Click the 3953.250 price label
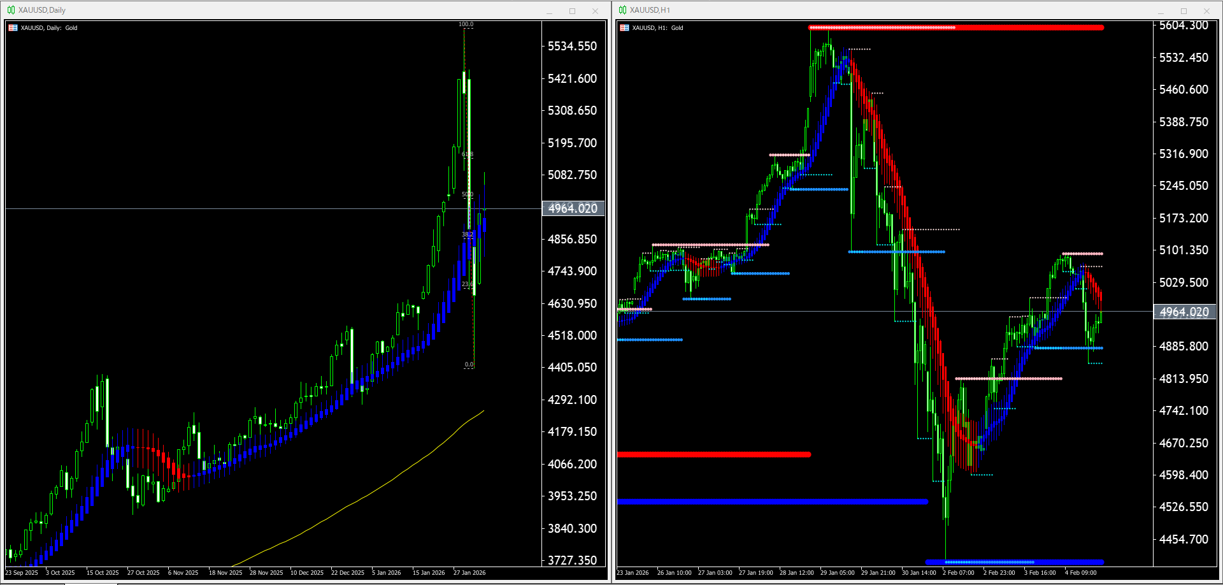 pos(572,496)
